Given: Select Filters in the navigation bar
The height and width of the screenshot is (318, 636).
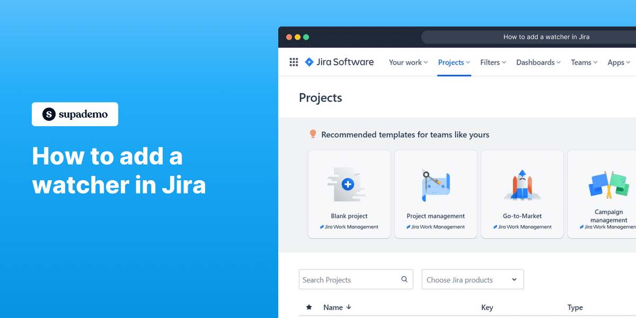Looking at the screenshot, I should click(x=490, y=62).
